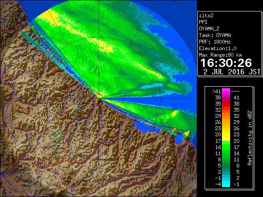This screenshot has width=263, height=197.
Task: Click the green 11 dBZ legend swatch
Action: 226,153
